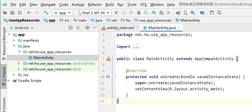Open the Analyze menu
252x112 pixels.
click(78, 5)
